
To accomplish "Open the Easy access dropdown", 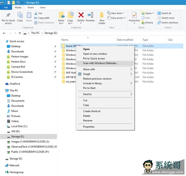I will pyautogui.click(x=116, y=18).
